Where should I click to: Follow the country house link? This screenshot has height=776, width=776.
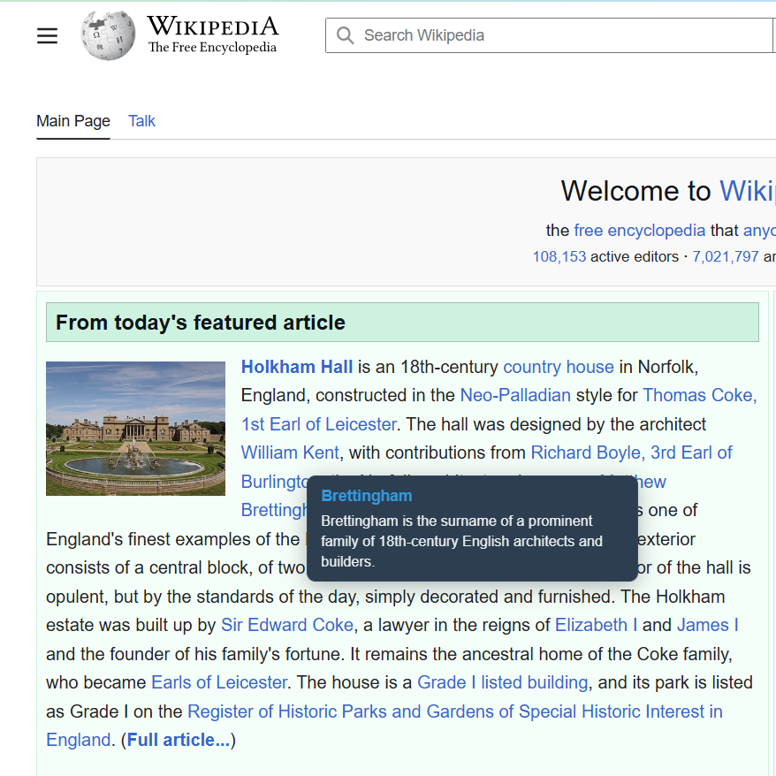(559, 367)
